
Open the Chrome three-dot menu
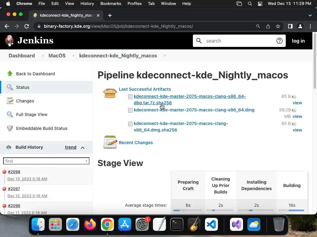[310, 26]
